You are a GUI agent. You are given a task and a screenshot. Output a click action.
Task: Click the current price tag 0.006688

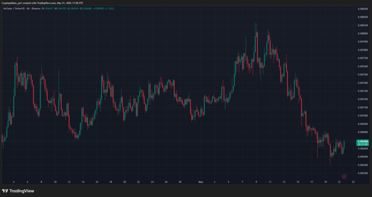pyautogui.click(x=363, y=141)
